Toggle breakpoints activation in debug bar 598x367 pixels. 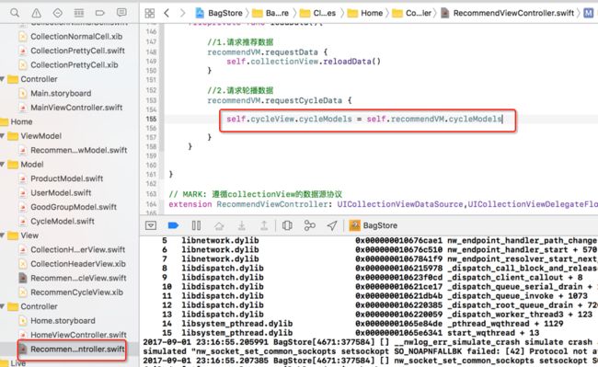(x=173, y=225)
